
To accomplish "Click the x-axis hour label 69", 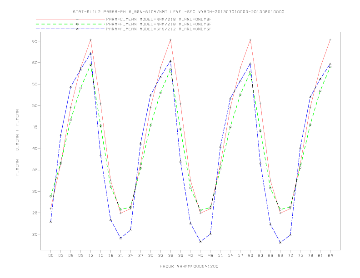I will 280,255.
